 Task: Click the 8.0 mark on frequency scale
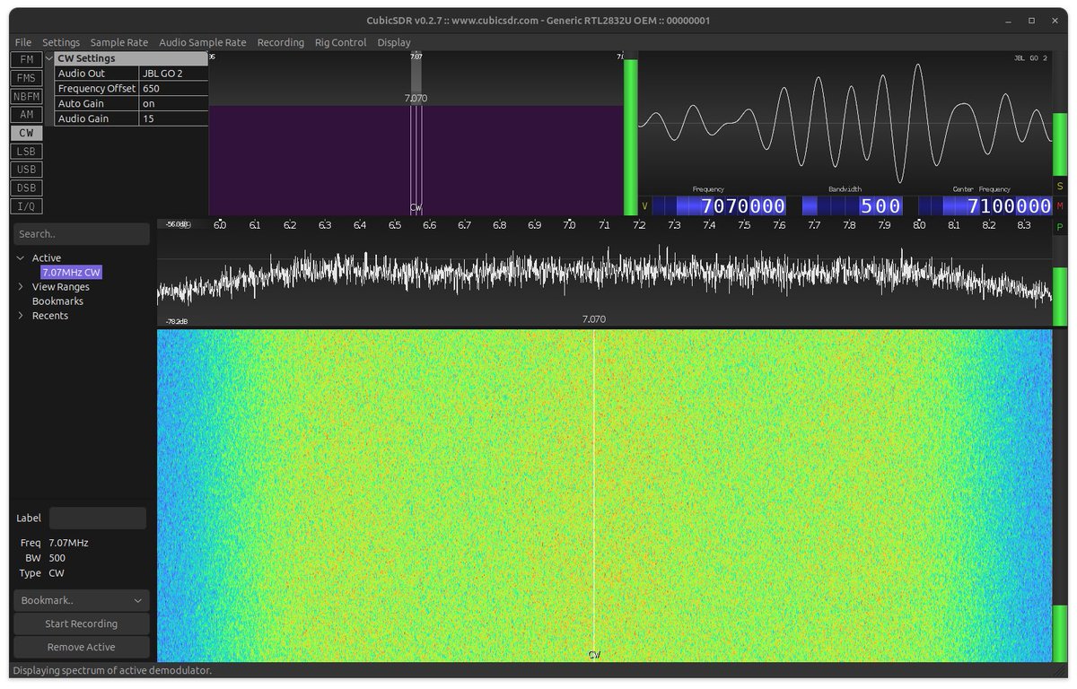pyautogui.click(x=919, y=225)
